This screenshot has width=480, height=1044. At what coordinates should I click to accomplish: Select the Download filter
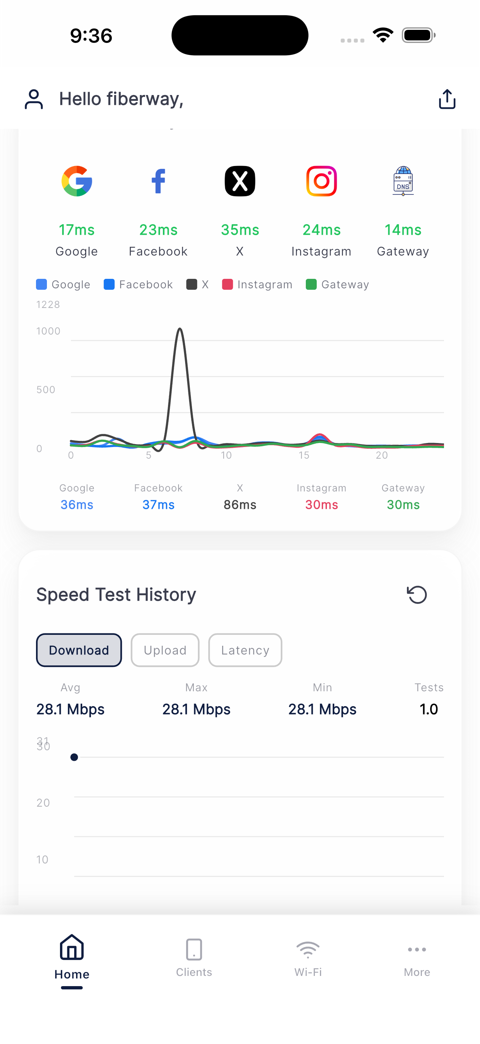(79, 650)
